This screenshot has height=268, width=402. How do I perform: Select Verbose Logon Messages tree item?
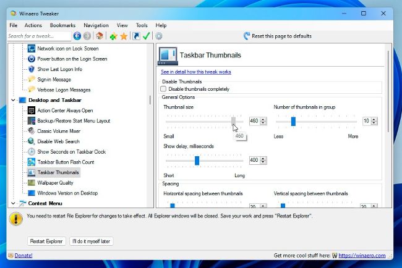click(64, 90)
